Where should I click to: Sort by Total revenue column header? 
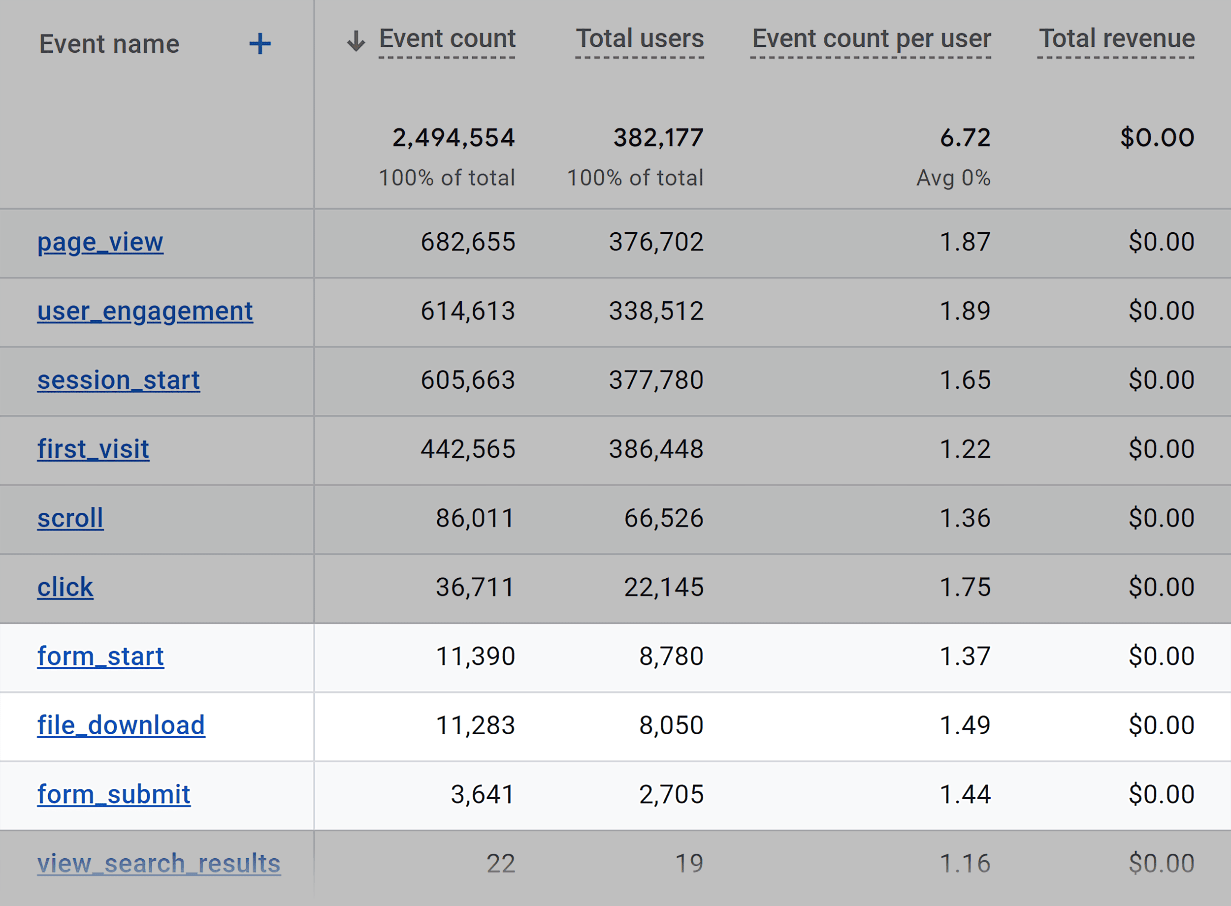click(1116, 38)
